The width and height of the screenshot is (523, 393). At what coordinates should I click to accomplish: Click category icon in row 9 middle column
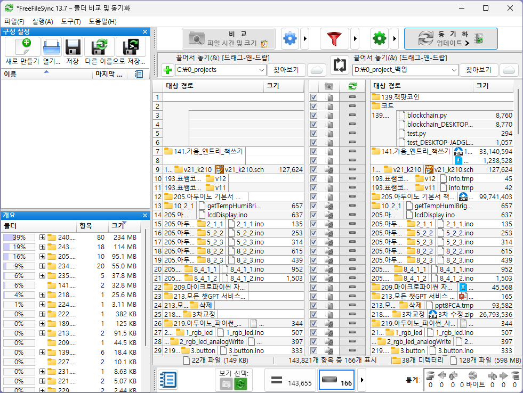click(329, 169)
